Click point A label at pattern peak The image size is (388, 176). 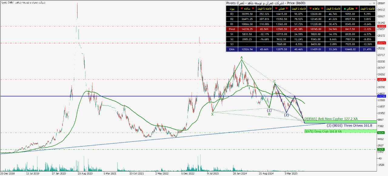tap(242, 57)
